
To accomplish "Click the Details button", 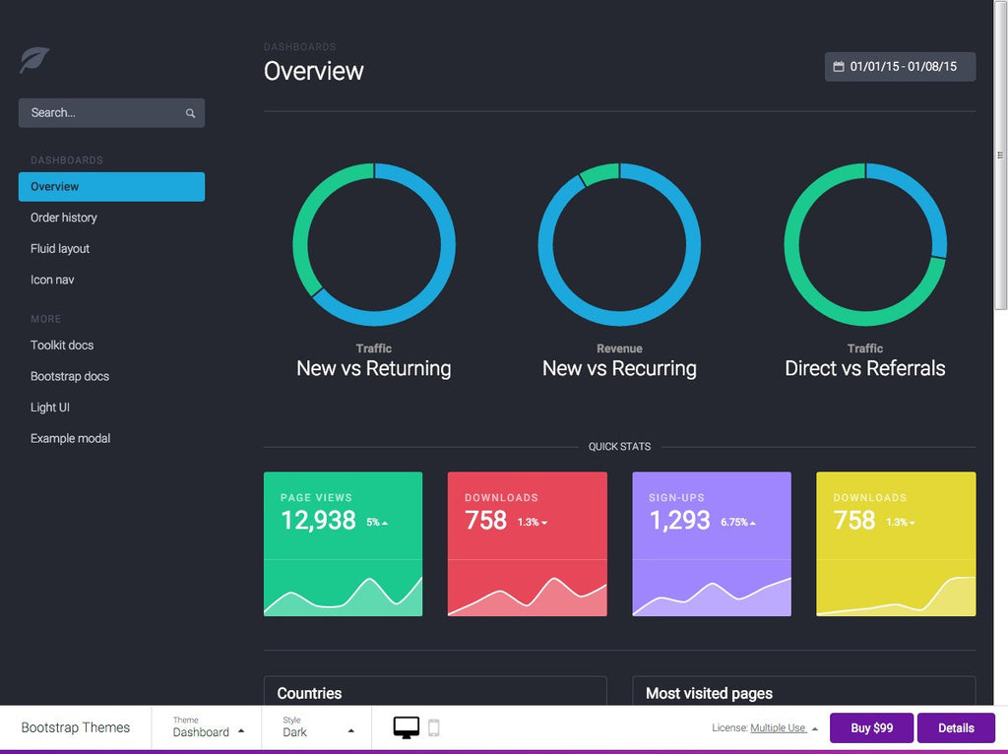I will pos(956,727).
